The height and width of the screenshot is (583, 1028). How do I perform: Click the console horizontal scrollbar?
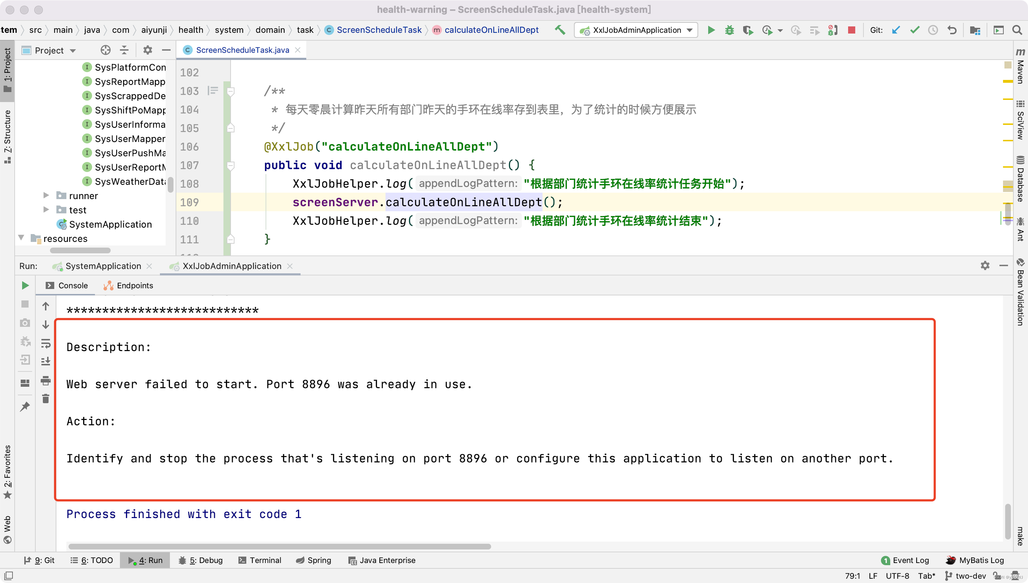[x=279, y=547]
